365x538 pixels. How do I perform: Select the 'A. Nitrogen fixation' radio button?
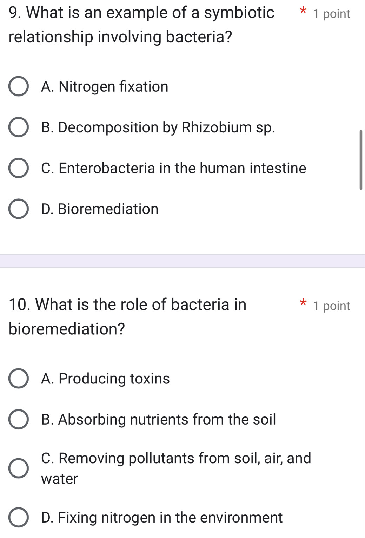click(19, 86)
